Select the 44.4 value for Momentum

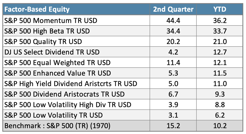(173, 20)
